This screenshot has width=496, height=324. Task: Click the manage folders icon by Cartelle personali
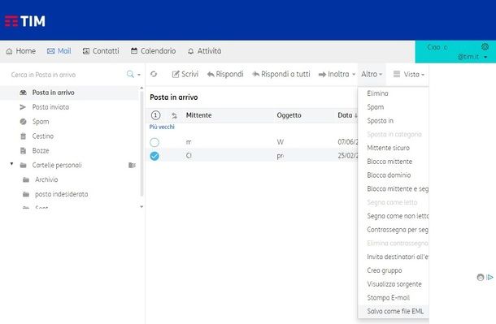coord(132,165)
